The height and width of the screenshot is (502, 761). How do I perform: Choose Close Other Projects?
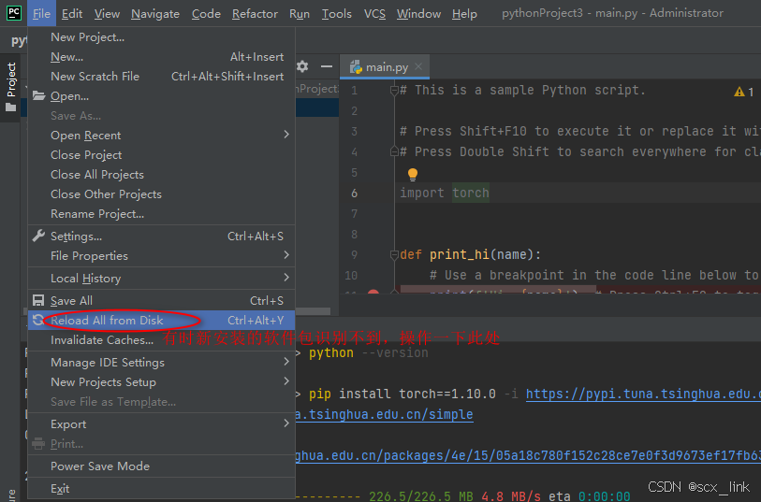click(x=161, y=194)
